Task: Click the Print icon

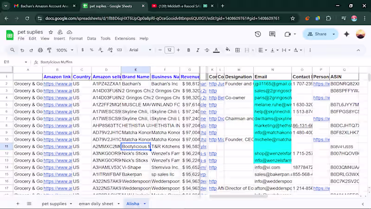Action: pos(40,50)
